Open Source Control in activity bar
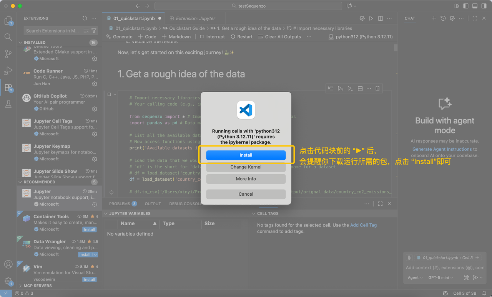The image size is (492, 297). pyautogui.click(x=8, y=54)
